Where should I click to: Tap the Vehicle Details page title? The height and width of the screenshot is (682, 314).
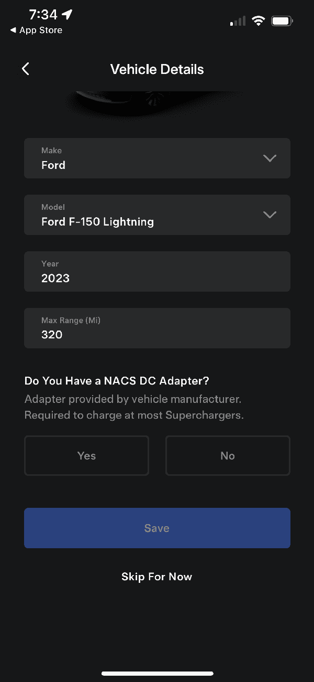coord(157,69)
